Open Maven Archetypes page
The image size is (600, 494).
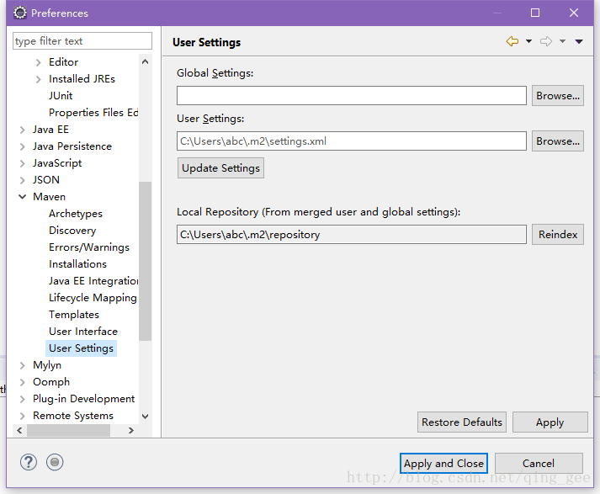pos(76,214)
